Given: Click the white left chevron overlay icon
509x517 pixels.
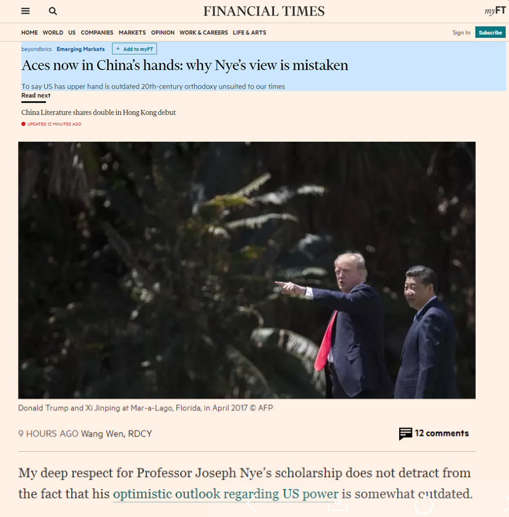Looking at the screenshot, I should coord(252,504).
